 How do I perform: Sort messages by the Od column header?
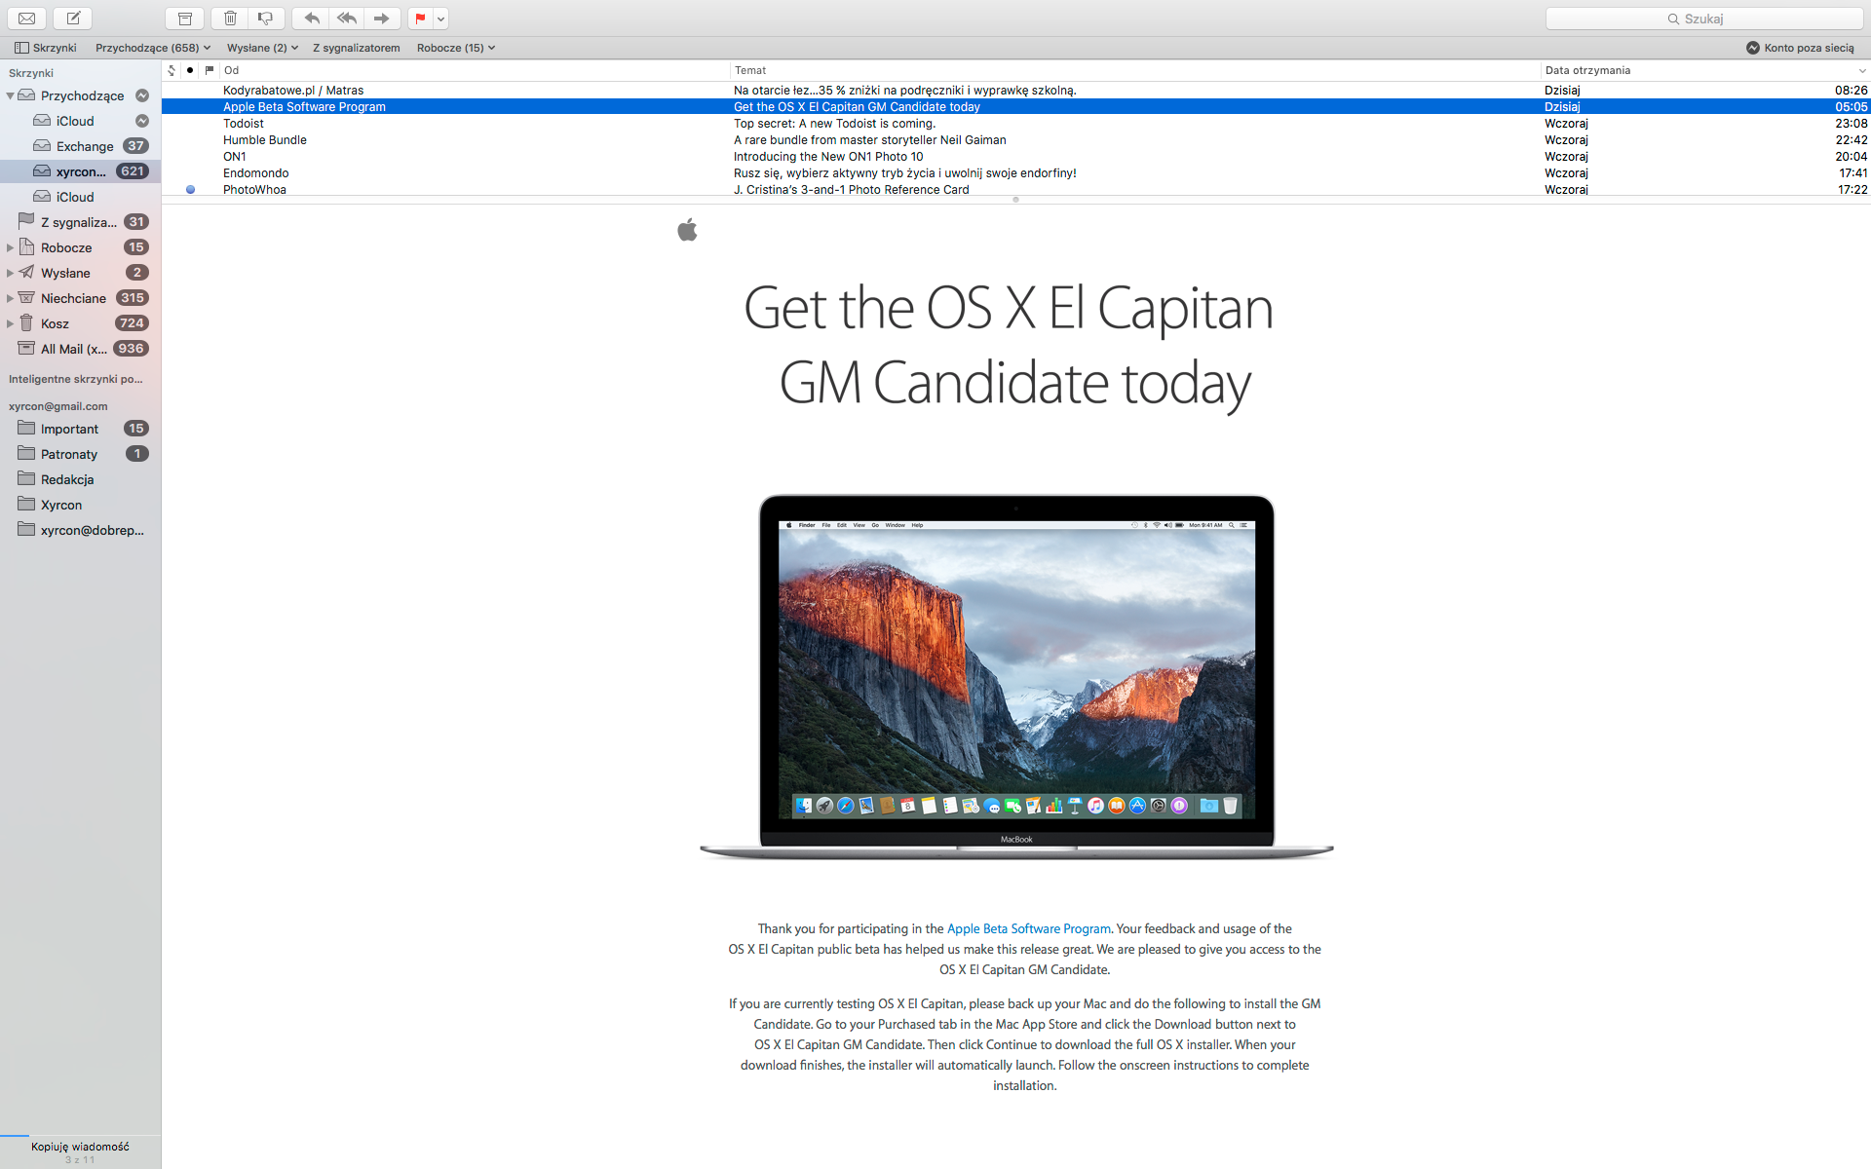475,70
